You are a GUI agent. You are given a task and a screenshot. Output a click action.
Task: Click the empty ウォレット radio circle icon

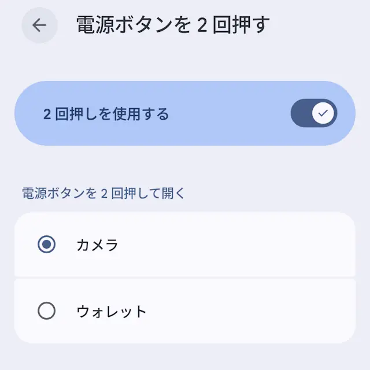click(x=46, y=312)
